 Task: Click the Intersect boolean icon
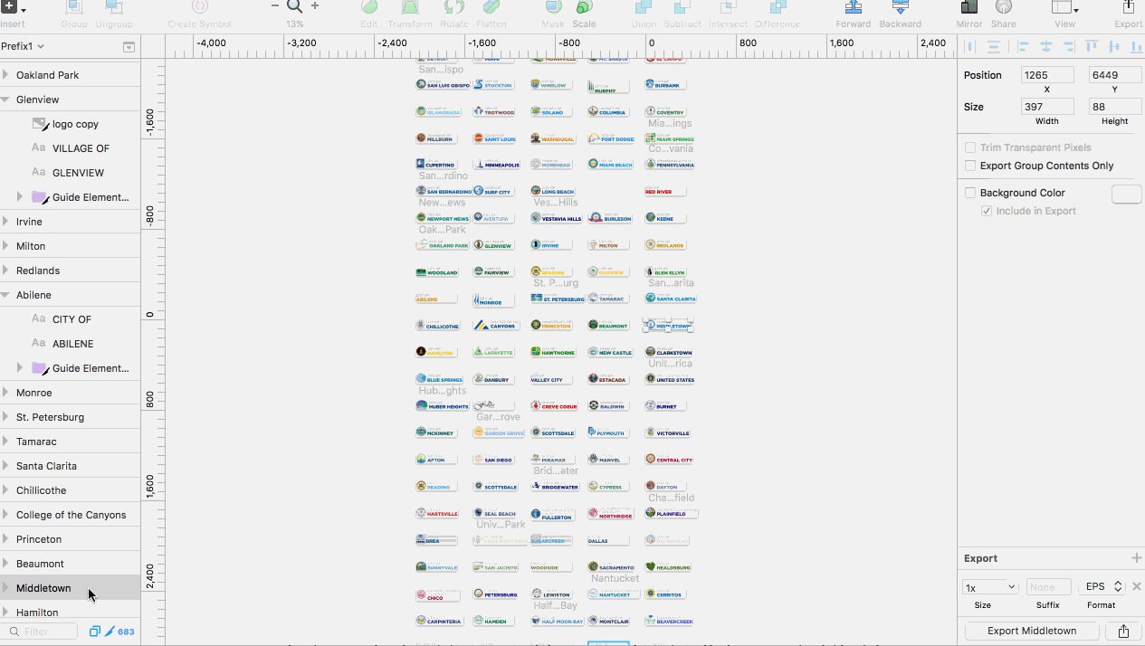pos(728,7)
